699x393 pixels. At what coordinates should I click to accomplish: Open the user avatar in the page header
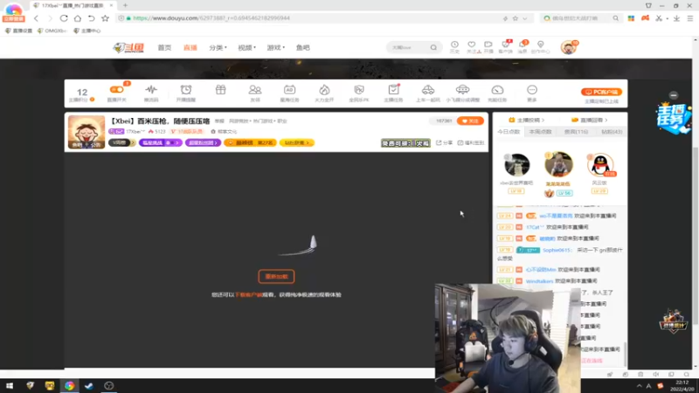(569, 47)
